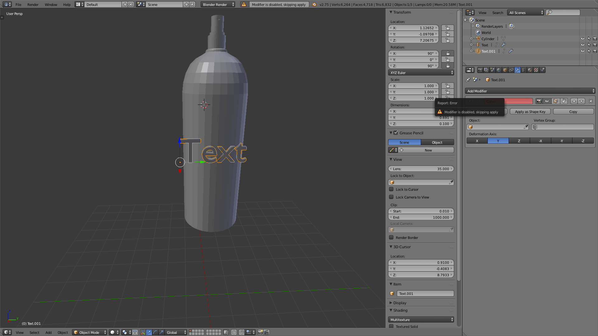Open the Object Mode selector
The height and width of the screenshot is (336, 598).
90,332
